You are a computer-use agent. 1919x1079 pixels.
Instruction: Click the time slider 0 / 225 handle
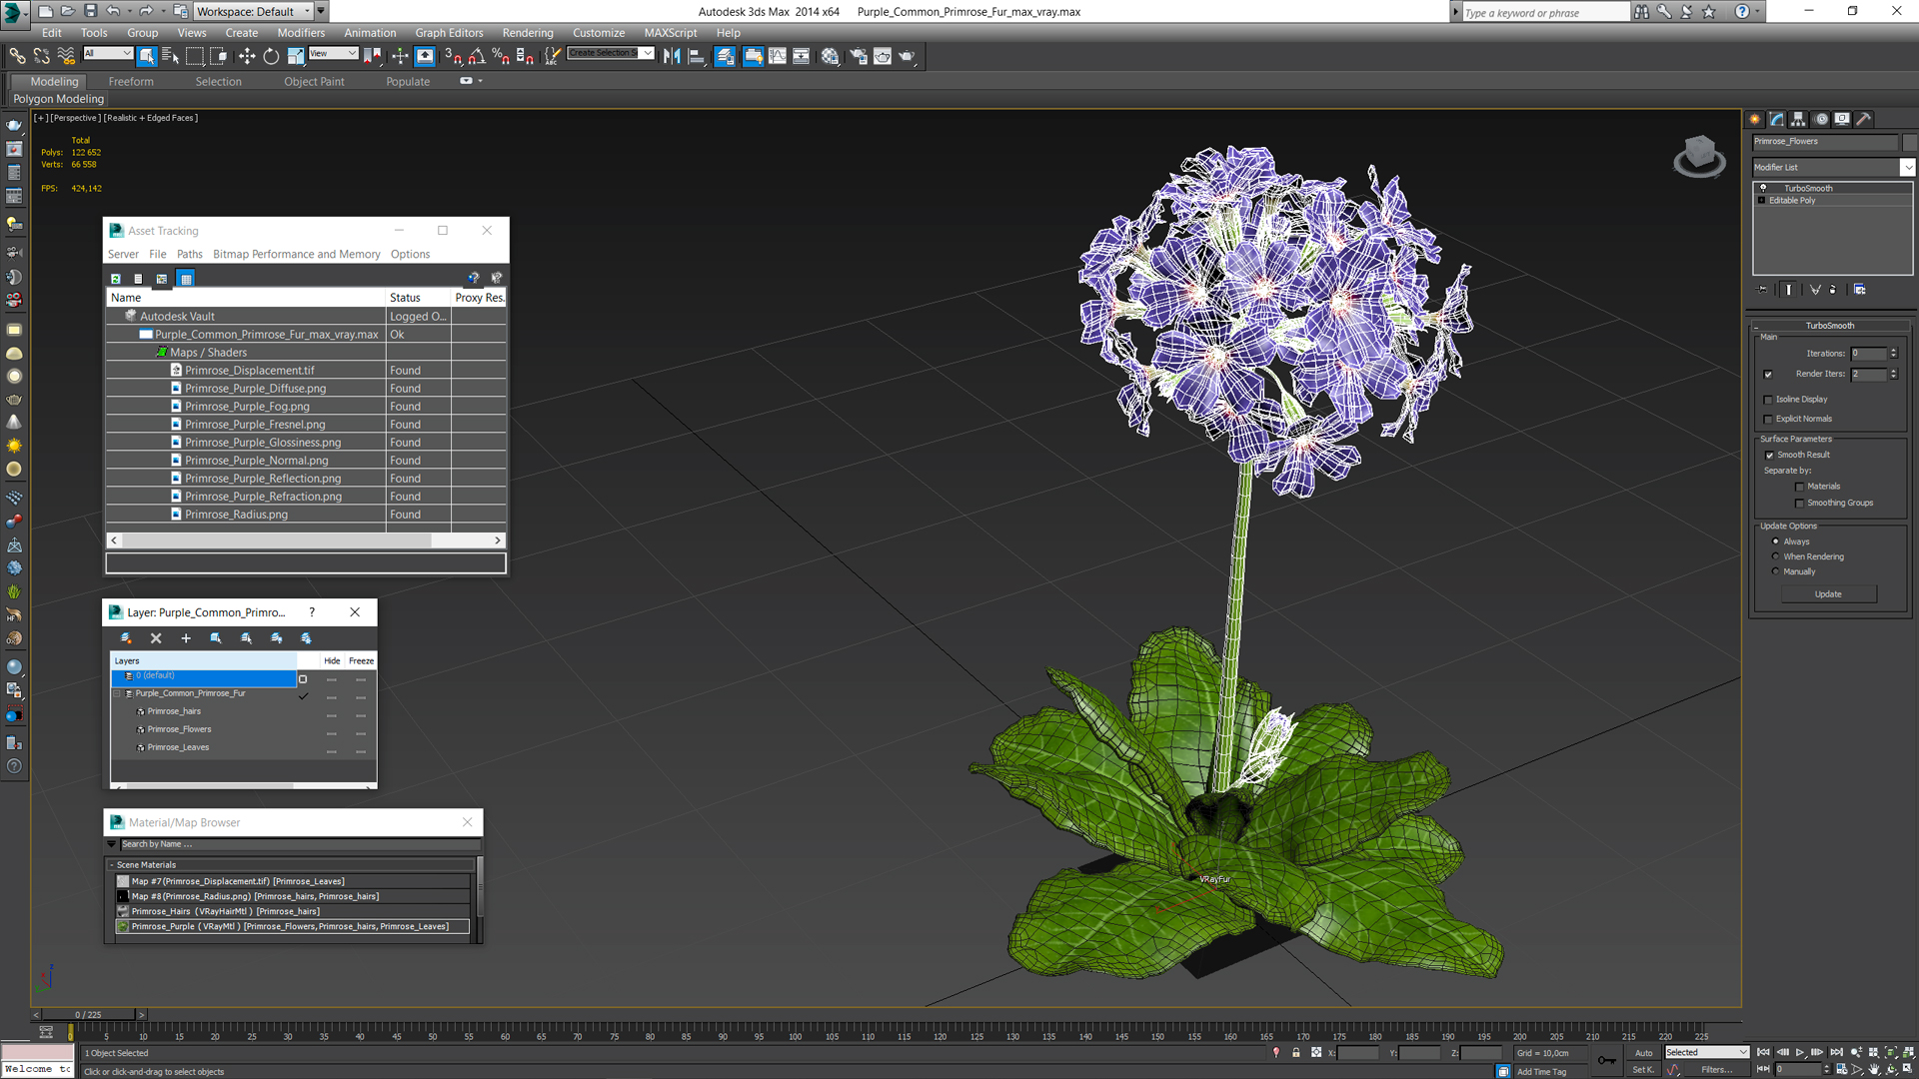pos(88,1015)
